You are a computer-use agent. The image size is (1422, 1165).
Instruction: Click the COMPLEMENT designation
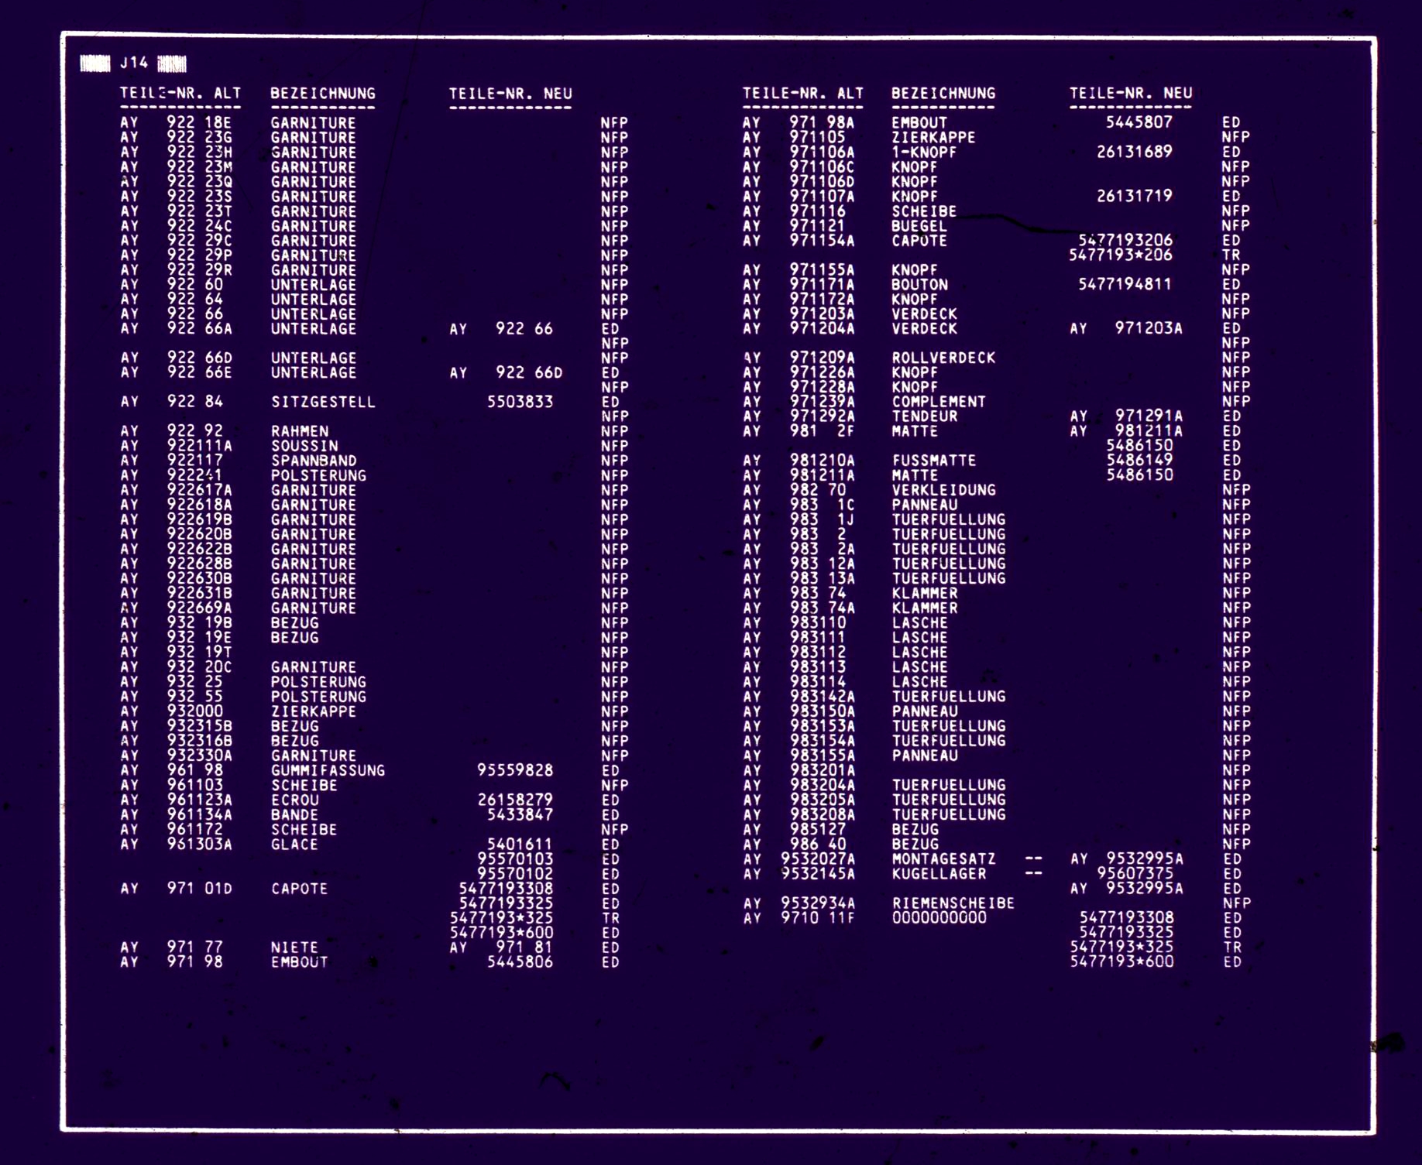pos(939,403)
